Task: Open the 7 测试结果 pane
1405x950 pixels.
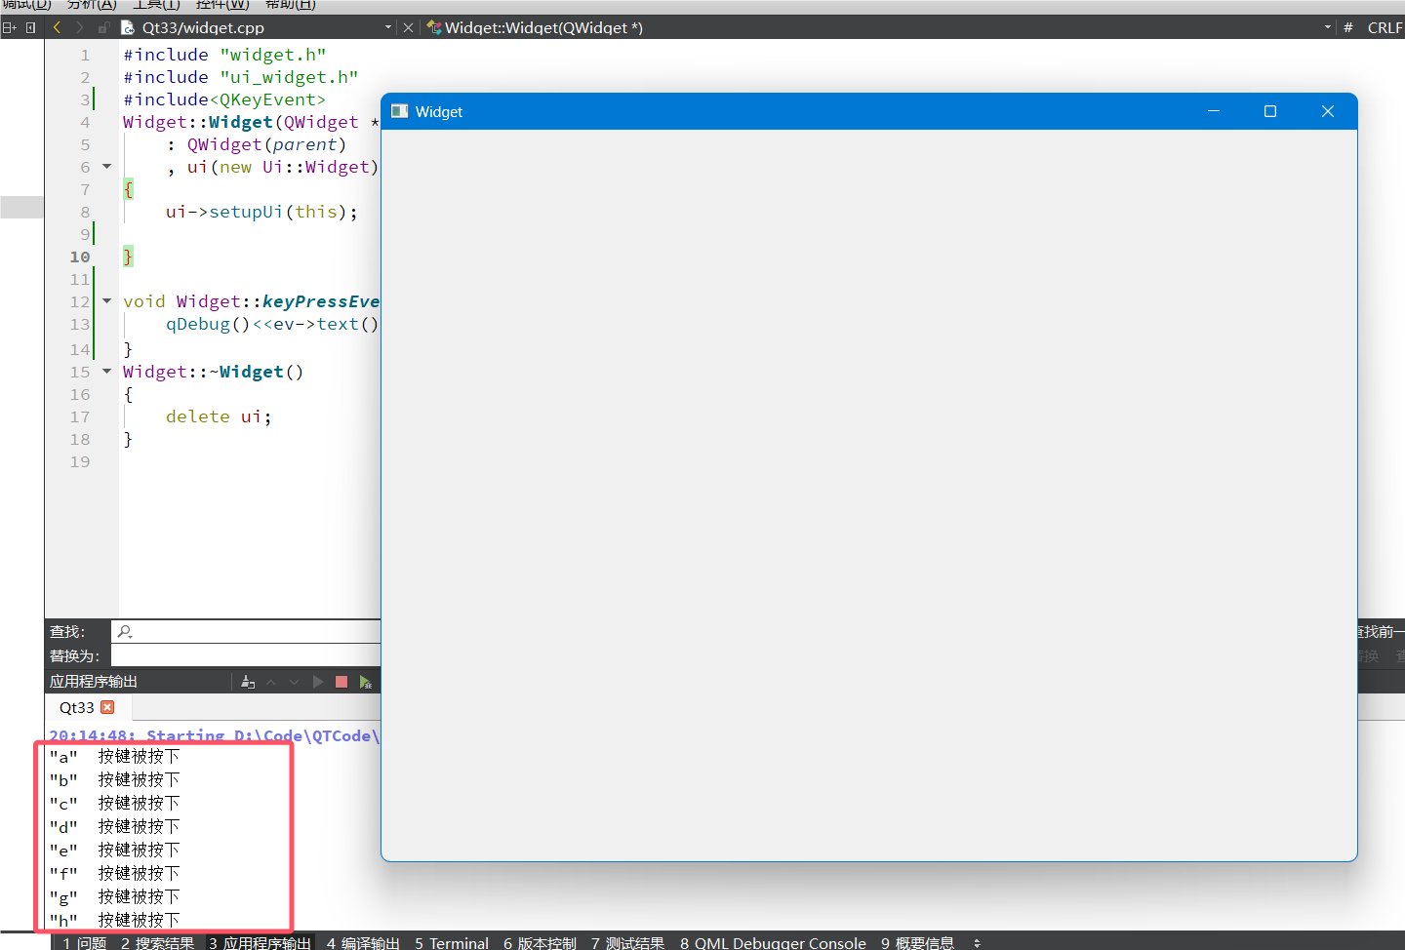Action: tap(627, 943)
